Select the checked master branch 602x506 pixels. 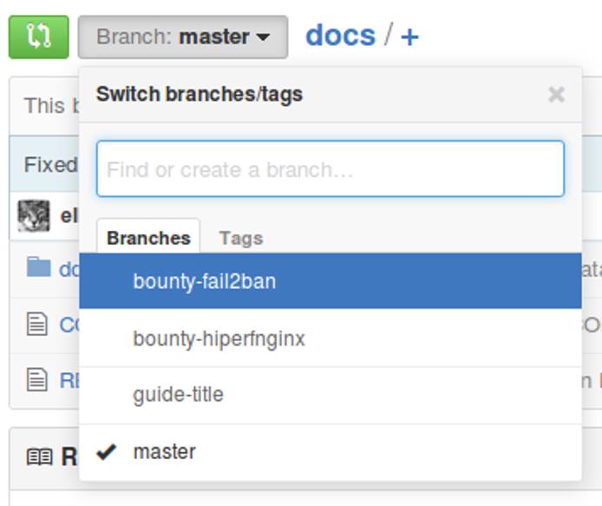click(164, 452)
